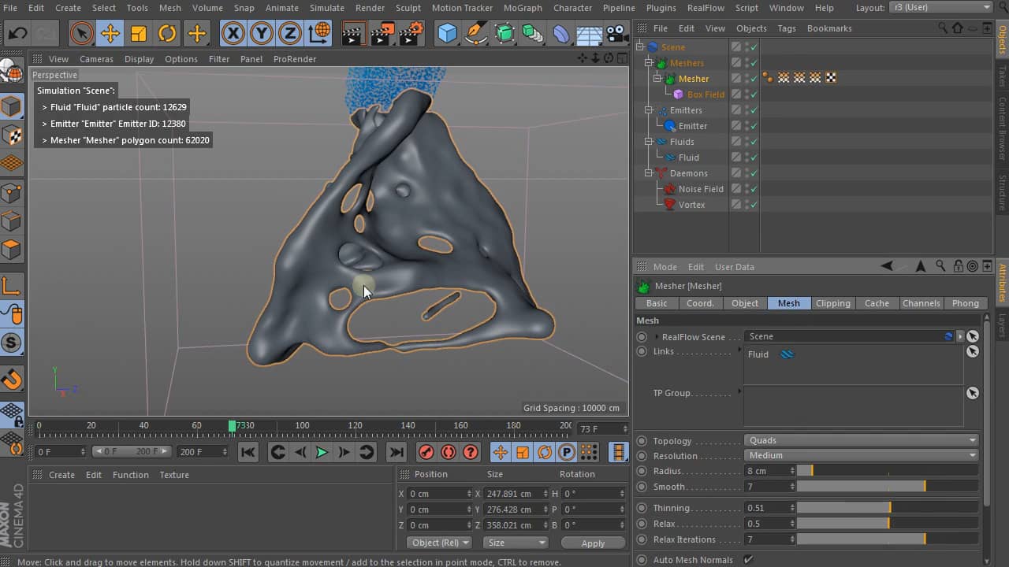The width and height of the screenshot is (1009, 567).
Task: Adjust the Smooth slider
Action: coord(888,487)
